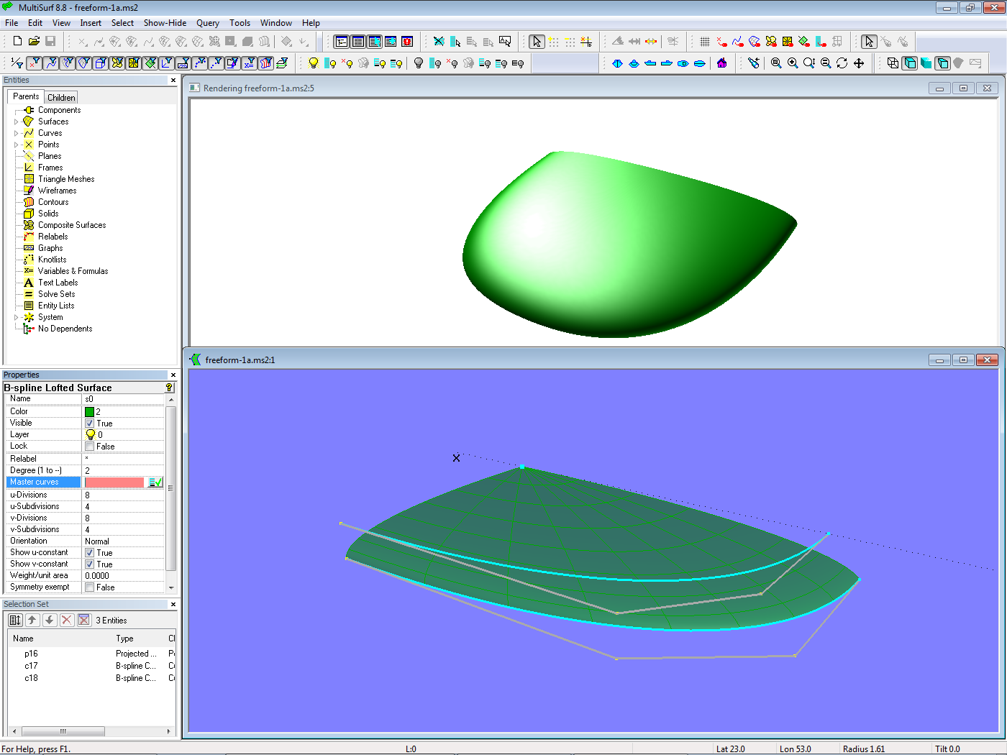Viewport: 1007px width, 755px height.
Task: Click the home view house icon
Action: click(721, 63)
